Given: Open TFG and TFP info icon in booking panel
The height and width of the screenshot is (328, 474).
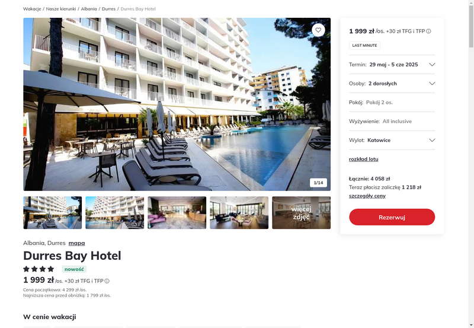Looking at the screenshot, I should click(x=428, y=31).
